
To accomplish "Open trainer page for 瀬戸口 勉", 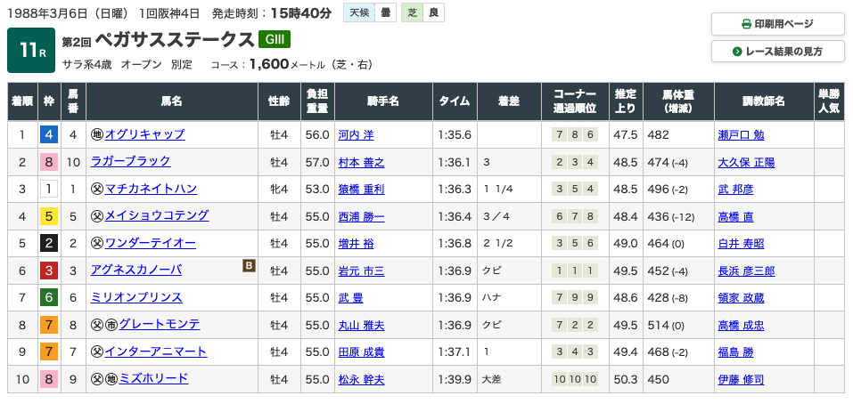I will 741,135.
